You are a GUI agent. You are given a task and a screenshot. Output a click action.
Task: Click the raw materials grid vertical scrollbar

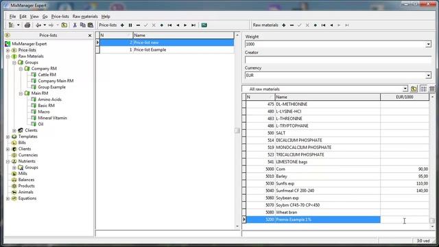[432, 161]
